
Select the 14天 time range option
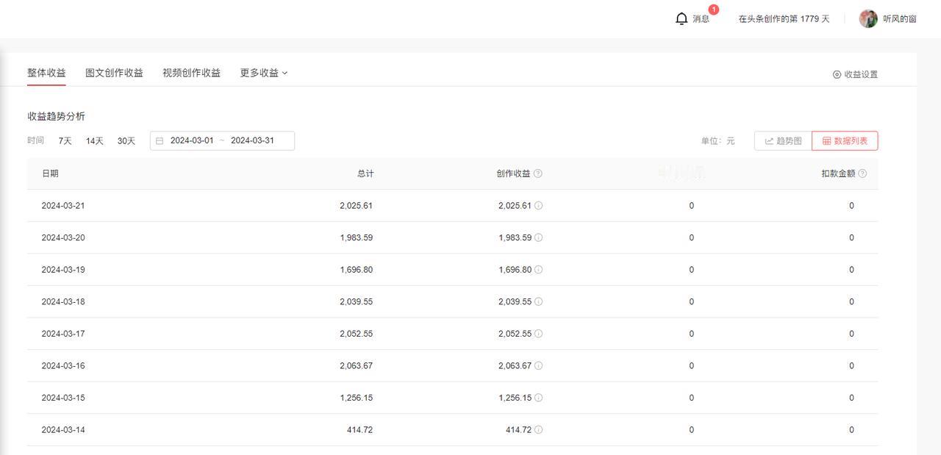(94, 140)
